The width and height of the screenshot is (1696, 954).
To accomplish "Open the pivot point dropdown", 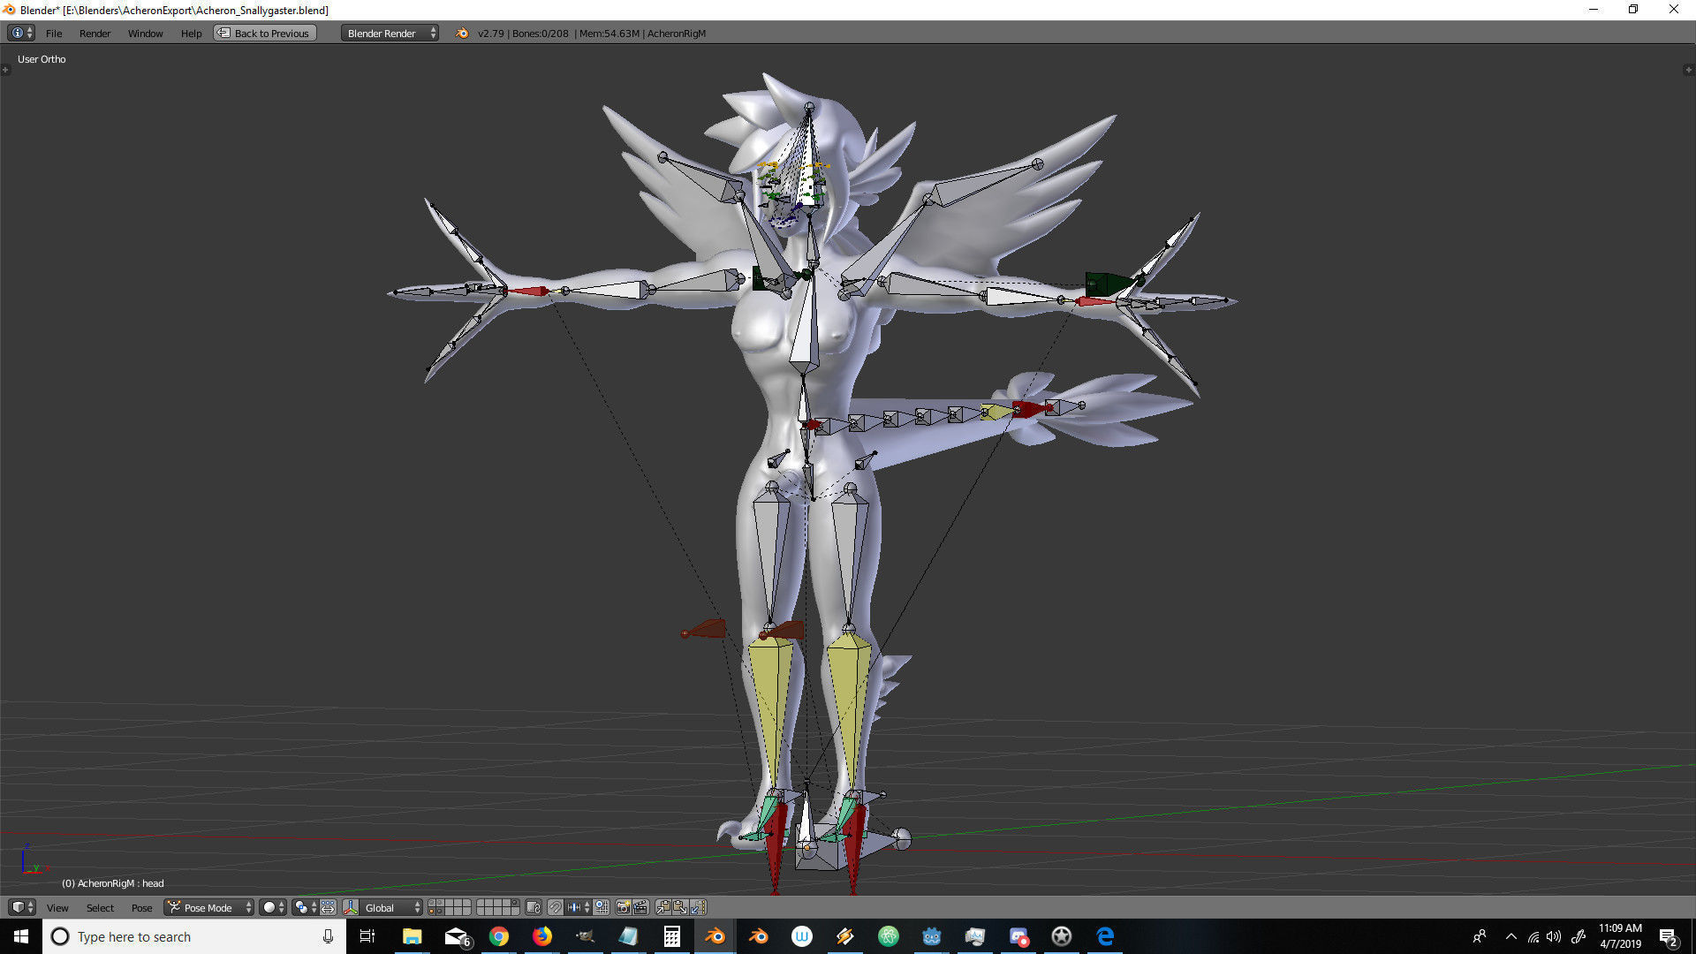I will click(x=305, y=907).
